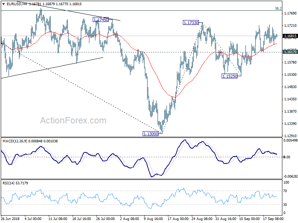Click the 1.14830 price axis value
Image resolution: width=298 pixels, height=223 pixels.
click(x=290, y=87)
